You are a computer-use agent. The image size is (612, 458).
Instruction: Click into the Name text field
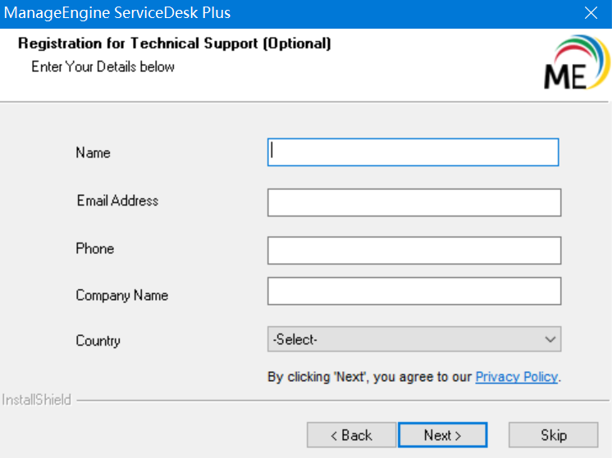point(413,152)
